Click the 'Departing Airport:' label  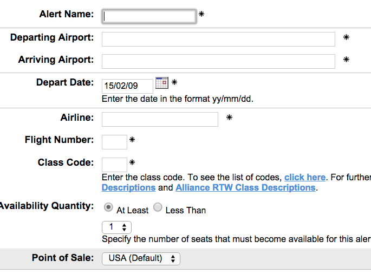52,37
